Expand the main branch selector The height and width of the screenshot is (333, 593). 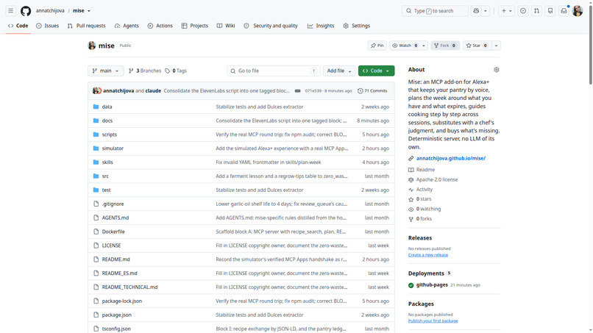pyautogui.click(x=105, y=71)
